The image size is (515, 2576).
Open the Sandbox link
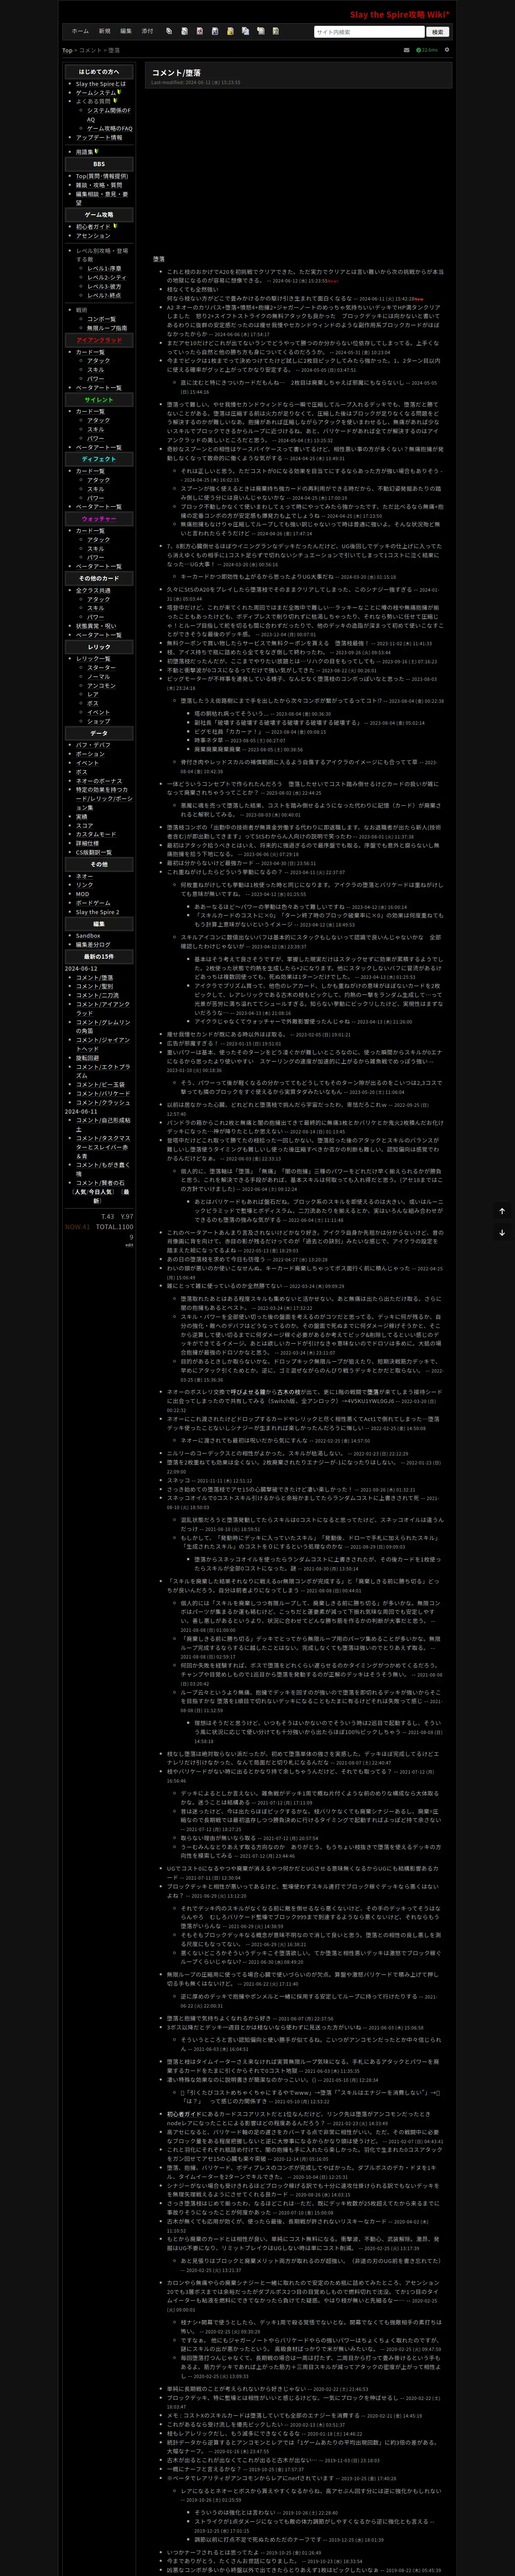click(88, 936)
